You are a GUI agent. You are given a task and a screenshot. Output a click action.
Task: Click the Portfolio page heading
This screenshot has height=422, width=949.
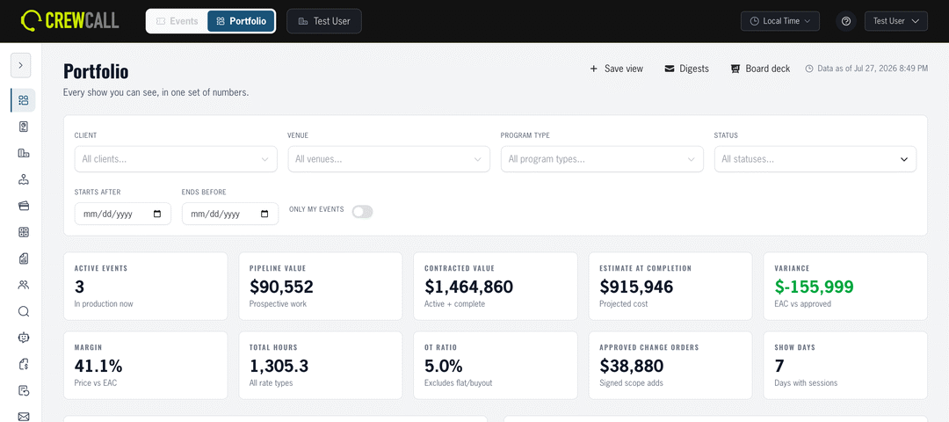[96, 71]
